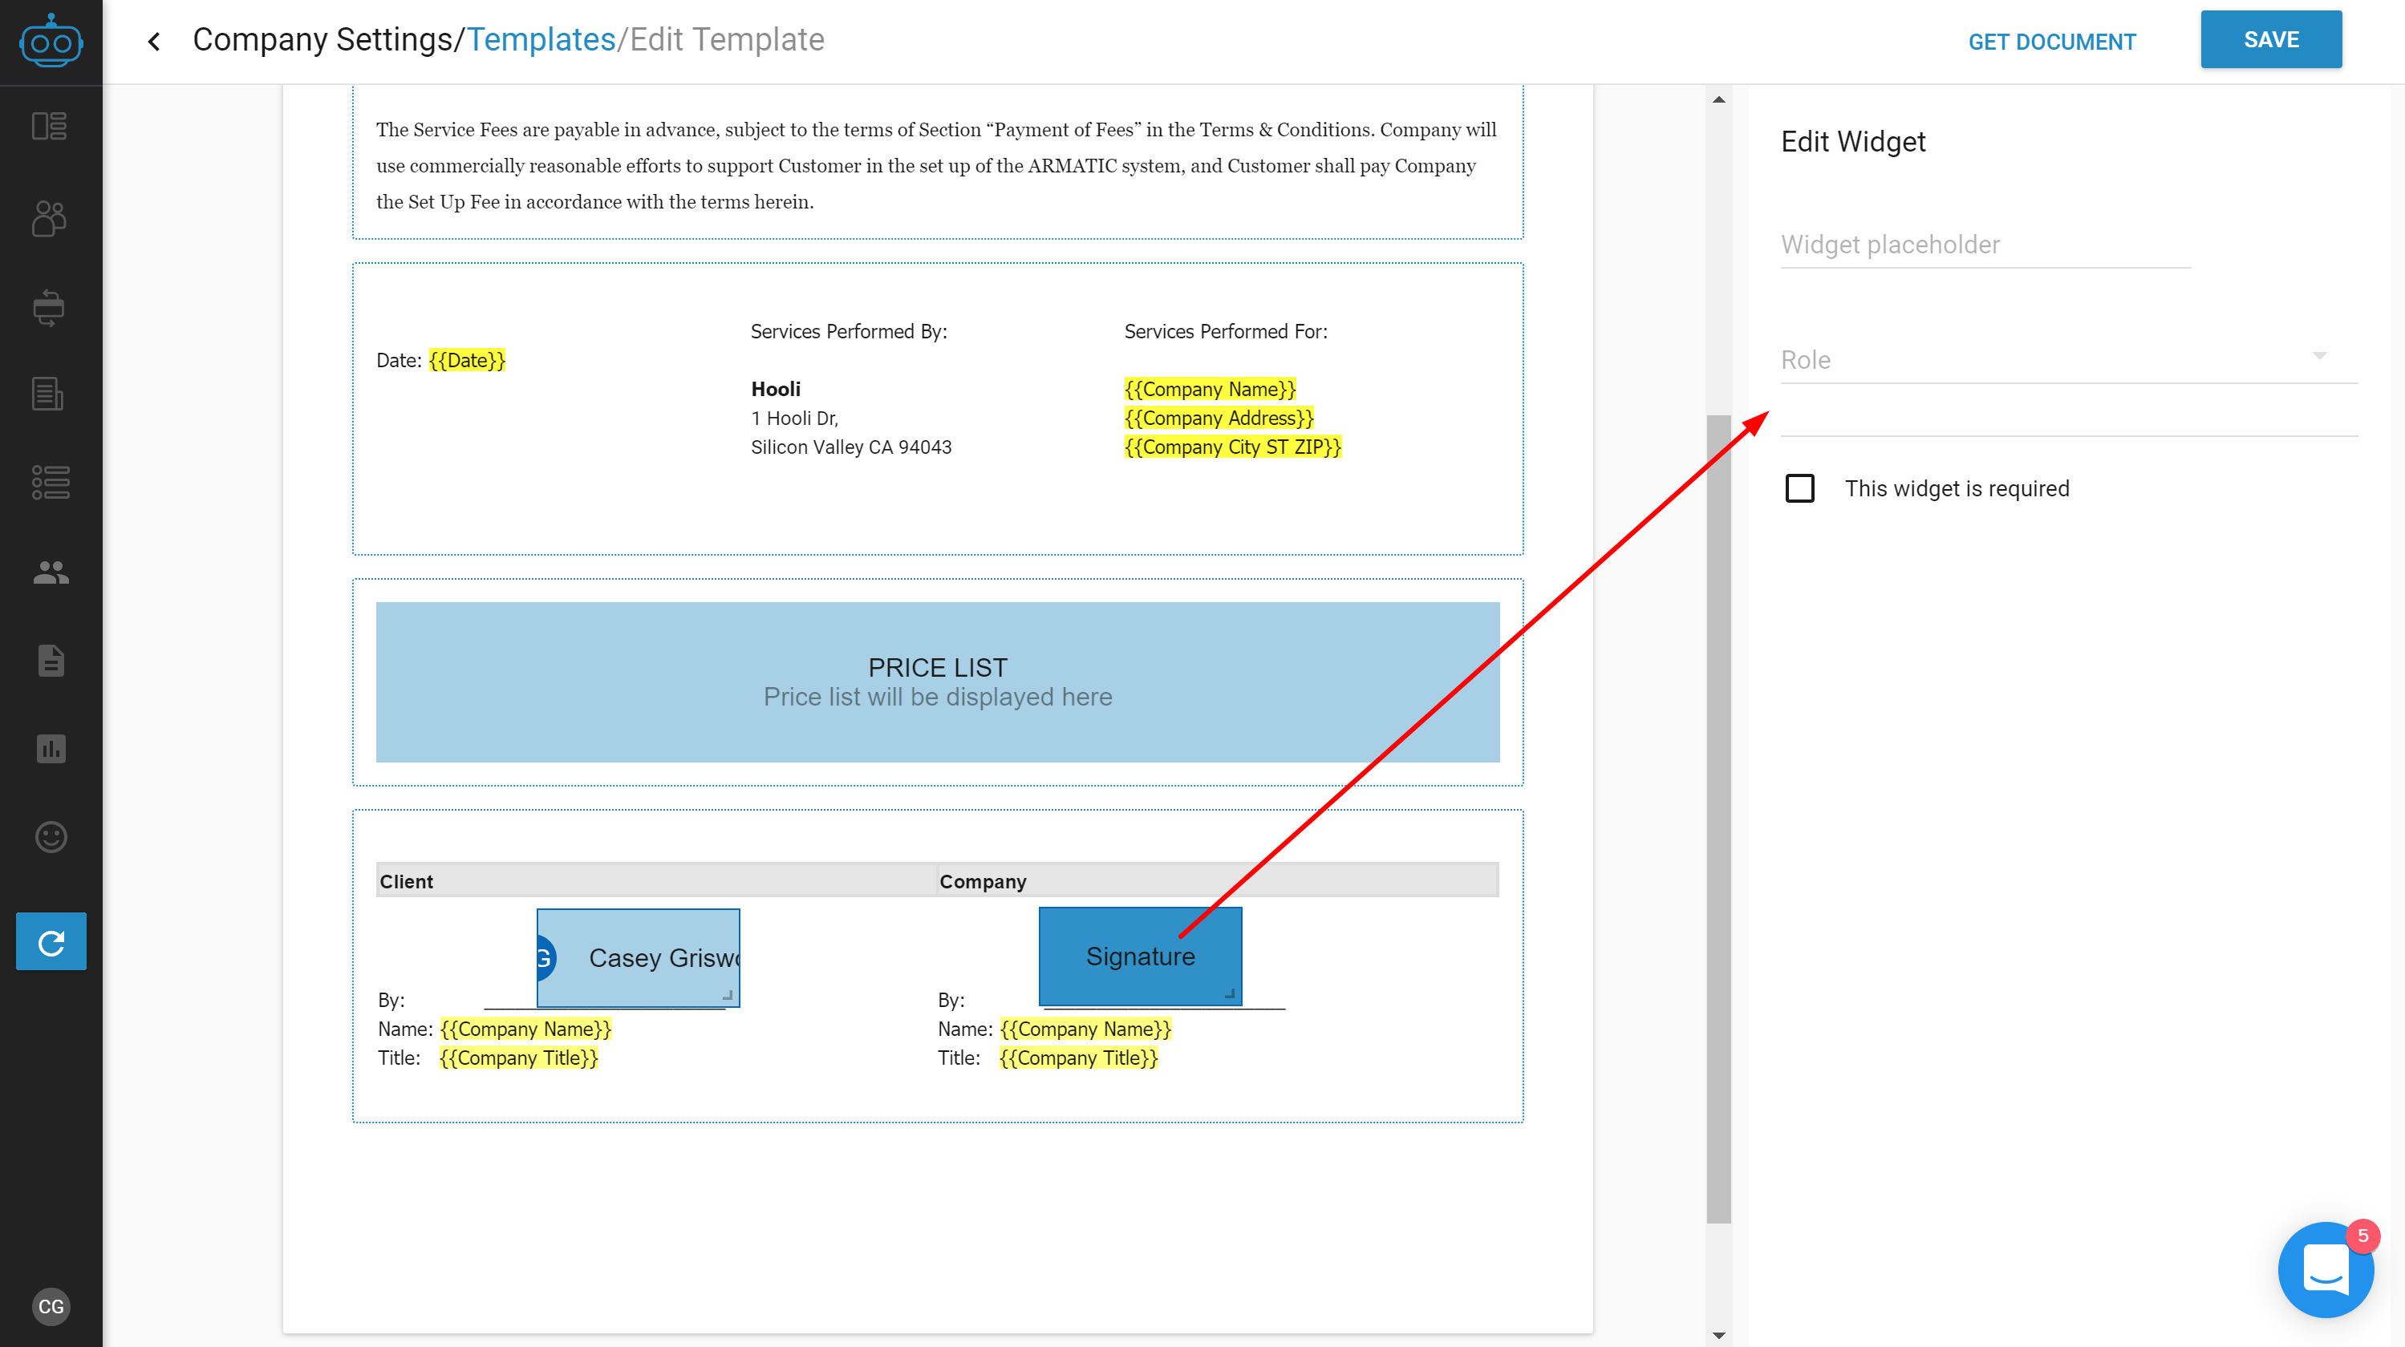This screenshot has width=2405, height=1347.
Task: Focus the Widget placeholder input field
Action: pos(1985,245)
